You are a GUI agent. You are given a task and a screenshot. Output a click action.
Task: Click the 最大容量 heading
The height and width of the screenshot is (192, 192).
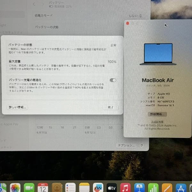[15, 61]
